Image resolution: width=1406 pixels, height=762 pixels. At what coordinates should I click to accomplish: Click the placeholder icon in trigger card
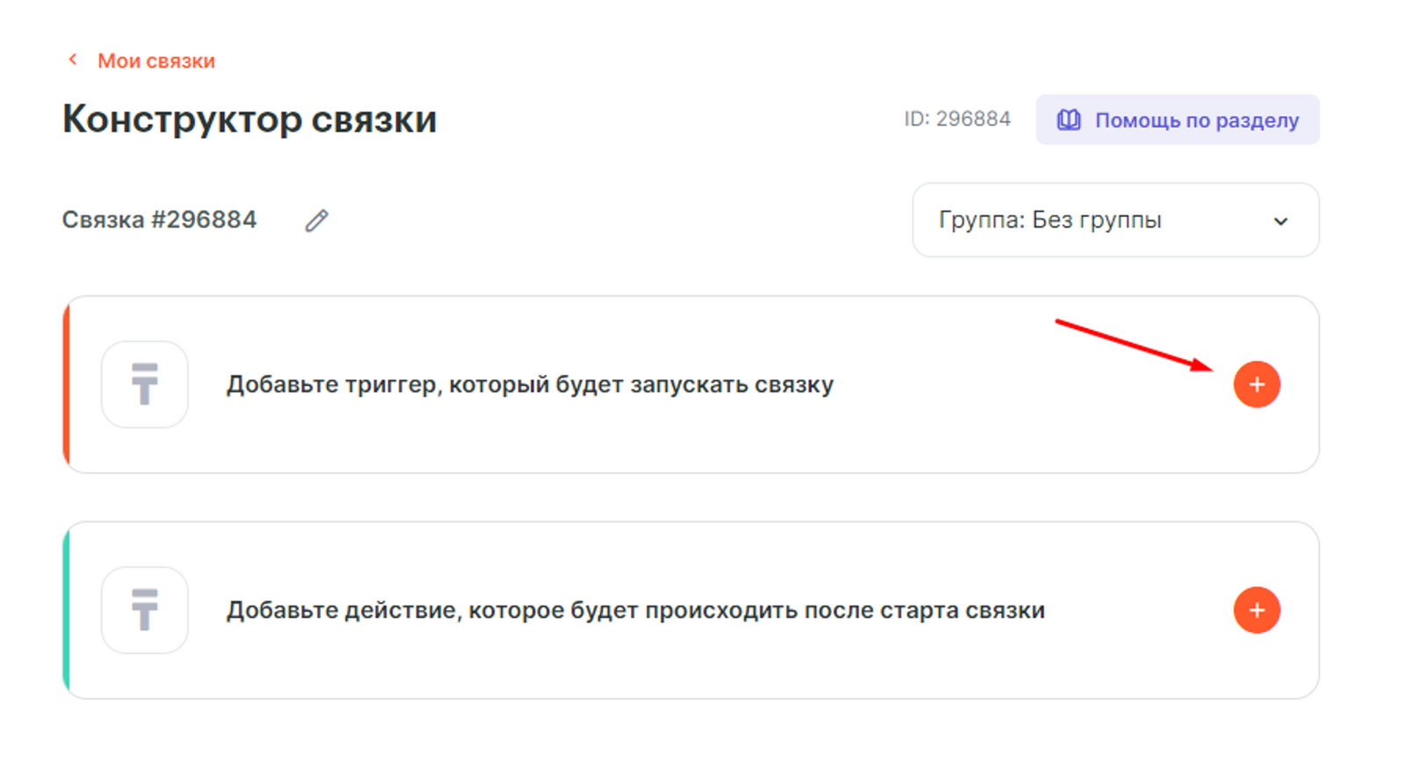(145, 385)
